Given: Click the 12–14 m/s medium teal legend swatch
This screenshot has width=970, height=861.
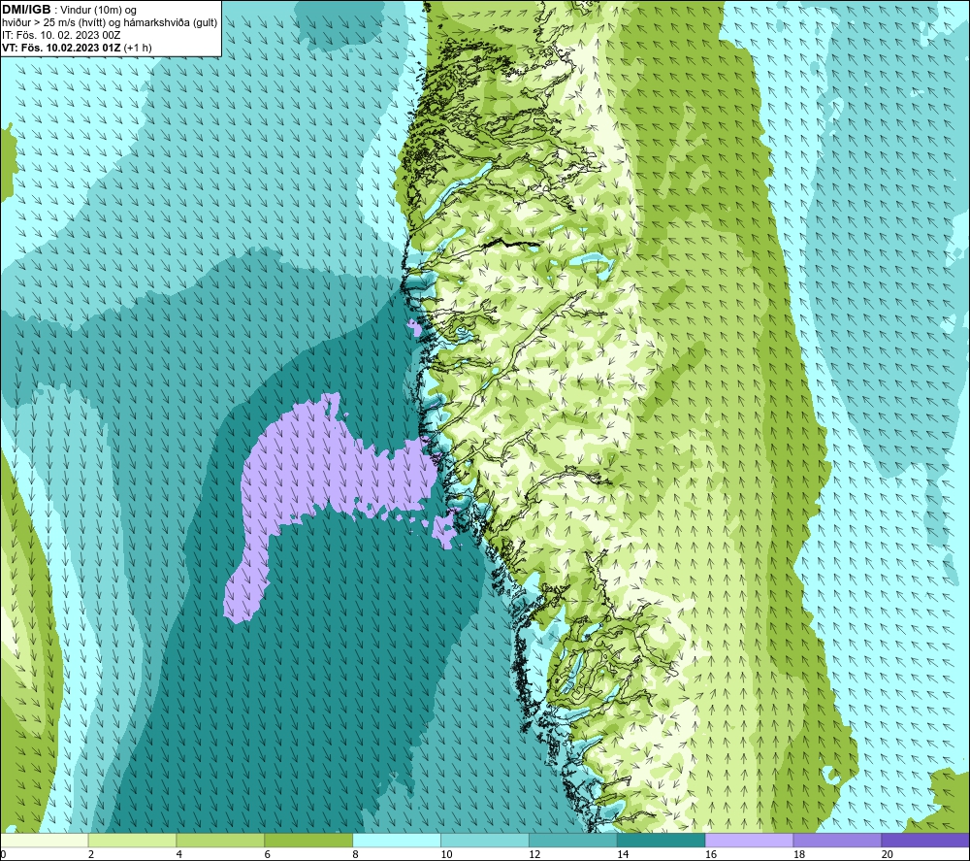Looking at the screenshot, I should (x=573, y=840).
